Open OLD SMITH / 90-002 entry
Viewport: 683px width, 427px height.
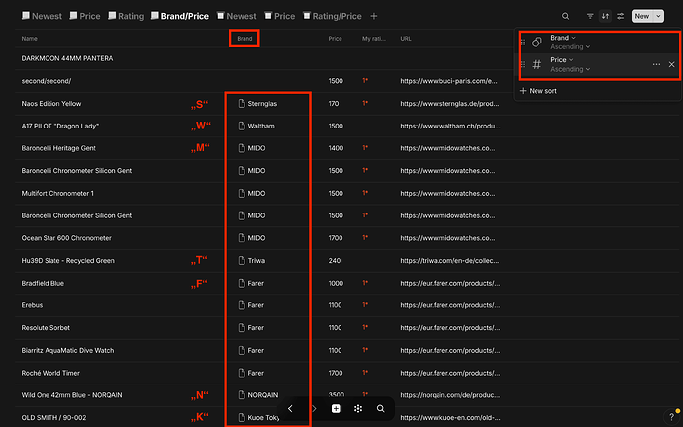53,418
